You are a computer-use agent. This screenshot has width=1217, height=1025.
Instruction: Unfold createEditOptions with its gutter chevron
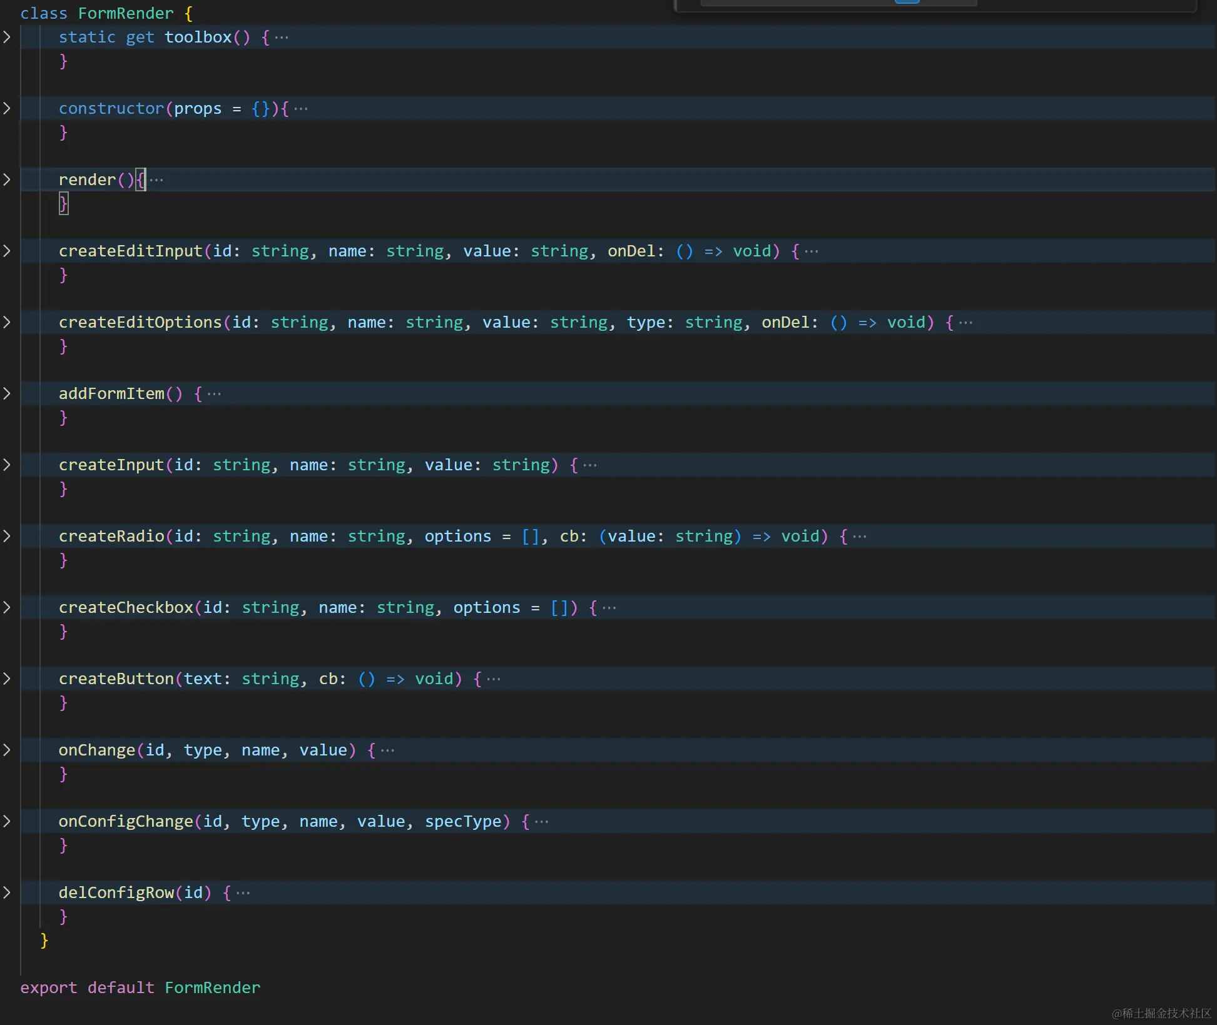tap(7, 322)
